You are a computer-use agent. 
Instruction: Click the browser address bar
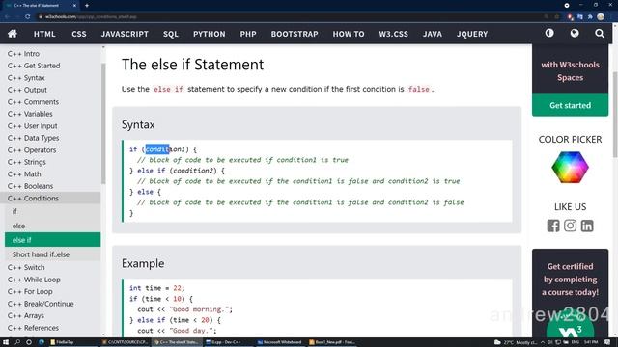[x=292, y=17]
